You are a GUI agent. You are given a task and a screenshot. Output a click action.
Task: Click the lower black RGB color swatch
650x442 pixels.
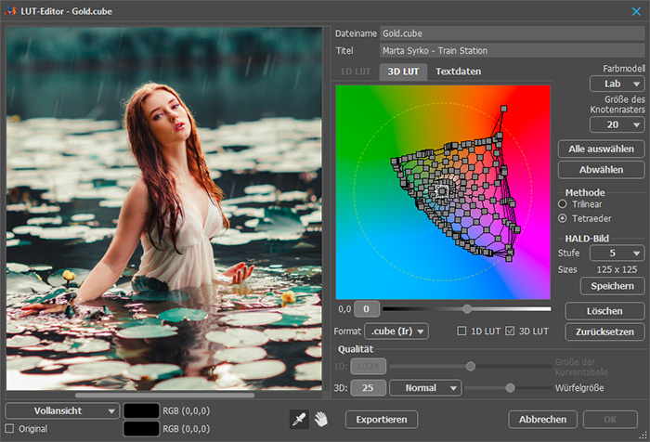(x=141, y=429)
